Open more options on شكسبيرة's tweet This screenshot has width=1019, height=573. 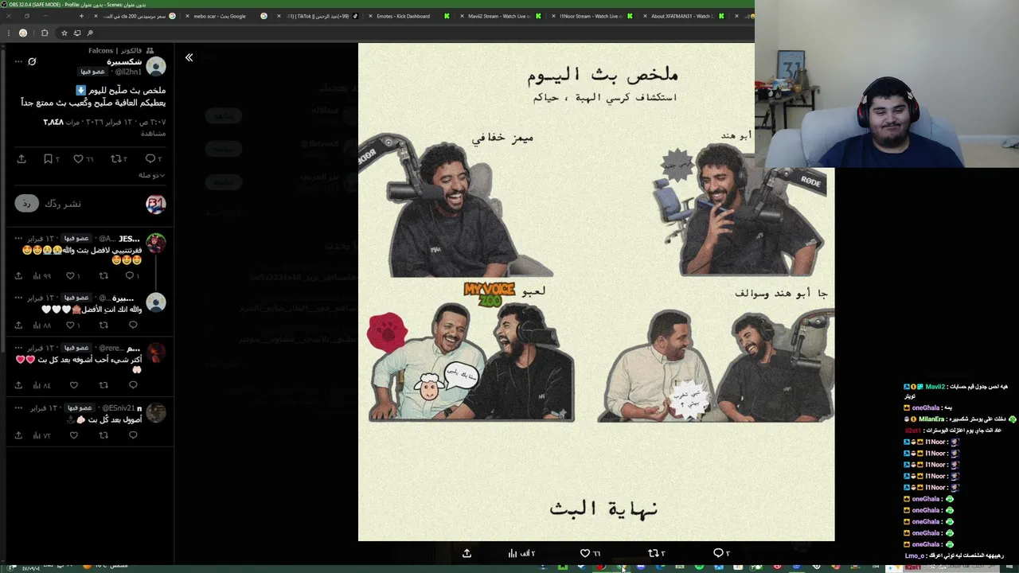18,62
